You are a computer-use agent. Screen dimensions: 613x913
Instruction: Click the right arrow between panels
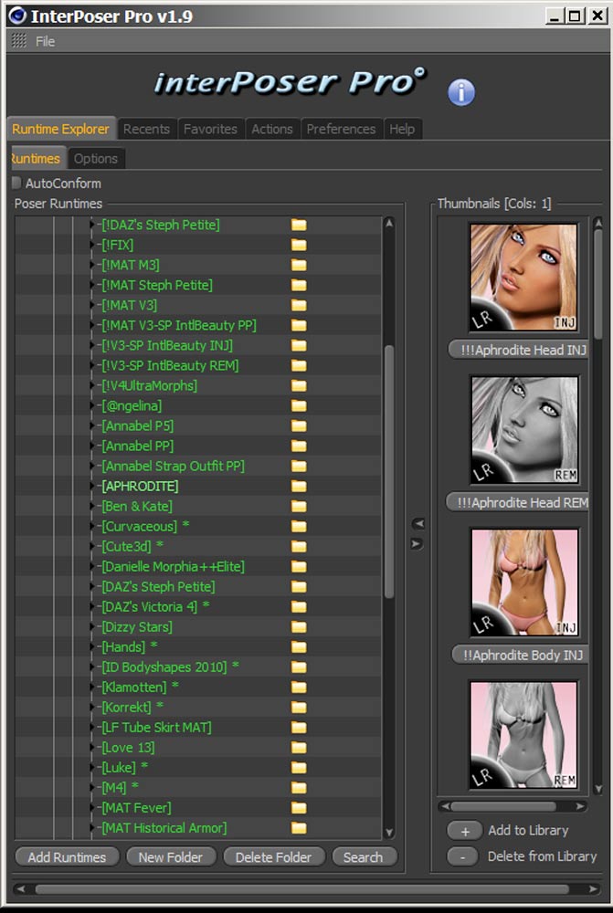click(417, 544)
